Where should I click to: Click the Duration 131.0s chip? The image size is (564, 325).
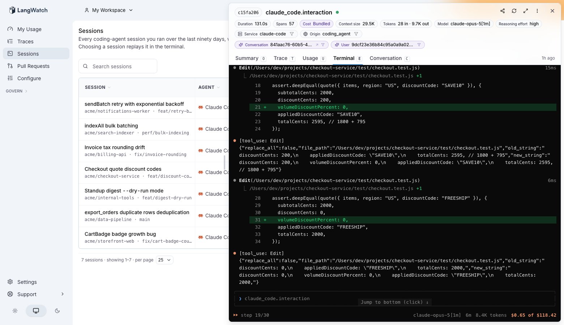[x=253, y=24]
